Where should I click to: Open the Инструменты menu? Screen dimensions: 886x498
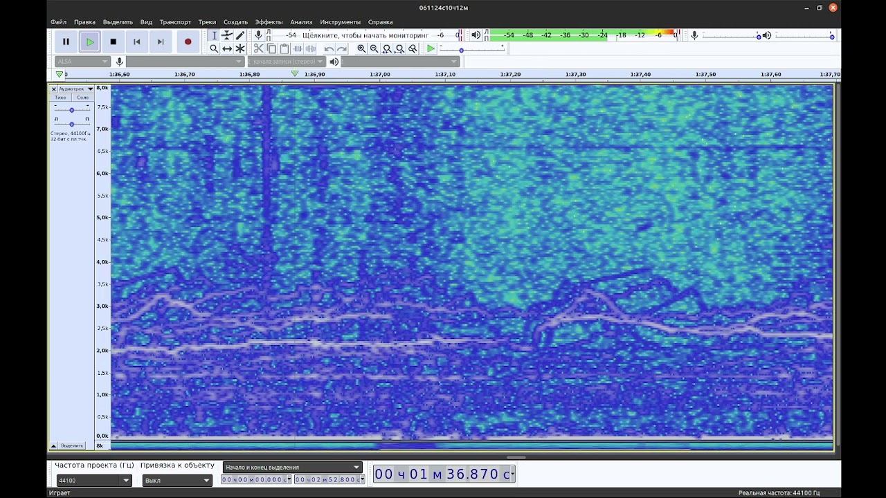(x=340, y=22)
